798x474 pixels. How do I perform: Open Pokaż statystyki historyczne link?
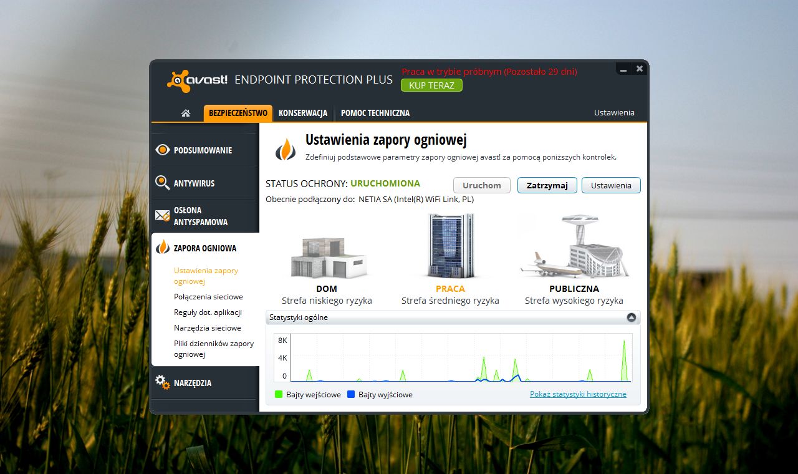coord(578,394)
